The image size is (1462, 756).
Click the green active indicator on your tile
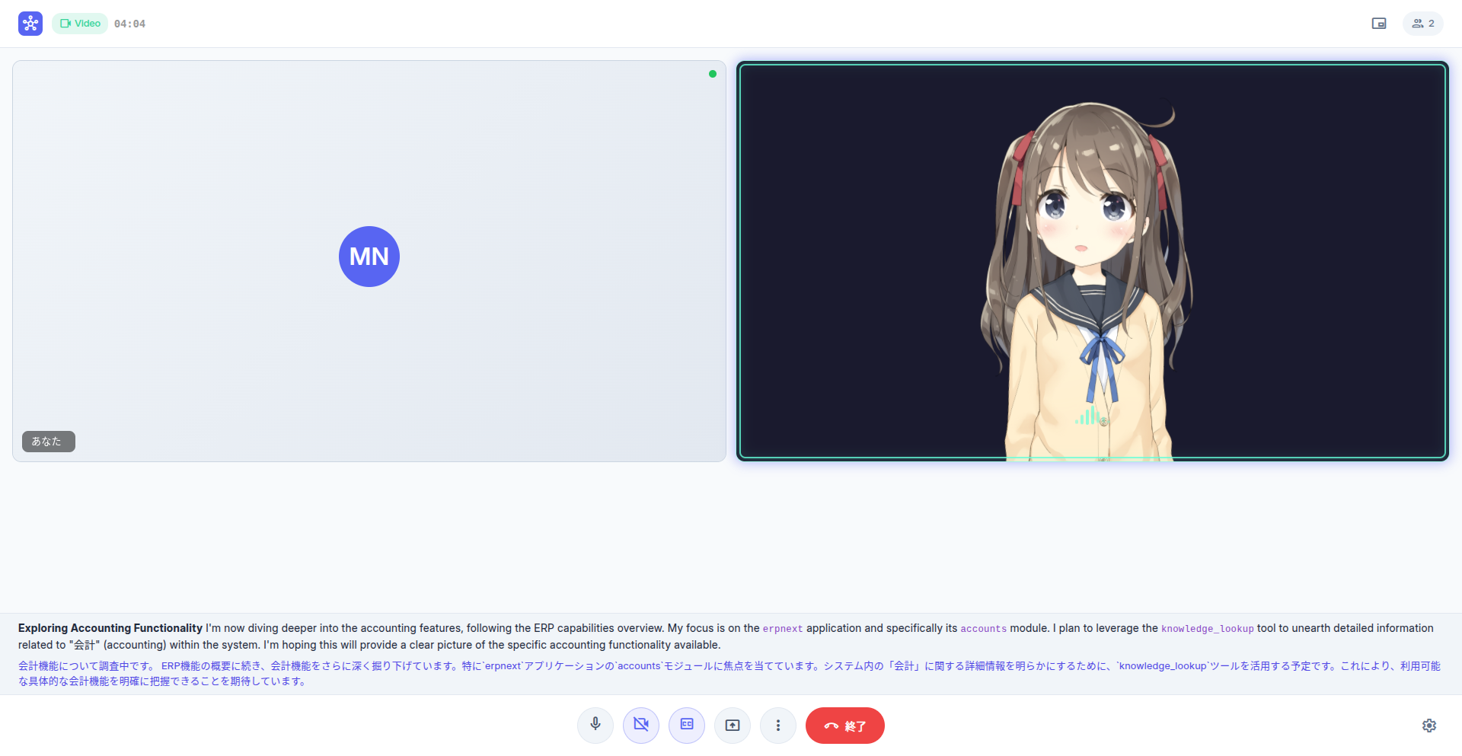coord(713,74)
